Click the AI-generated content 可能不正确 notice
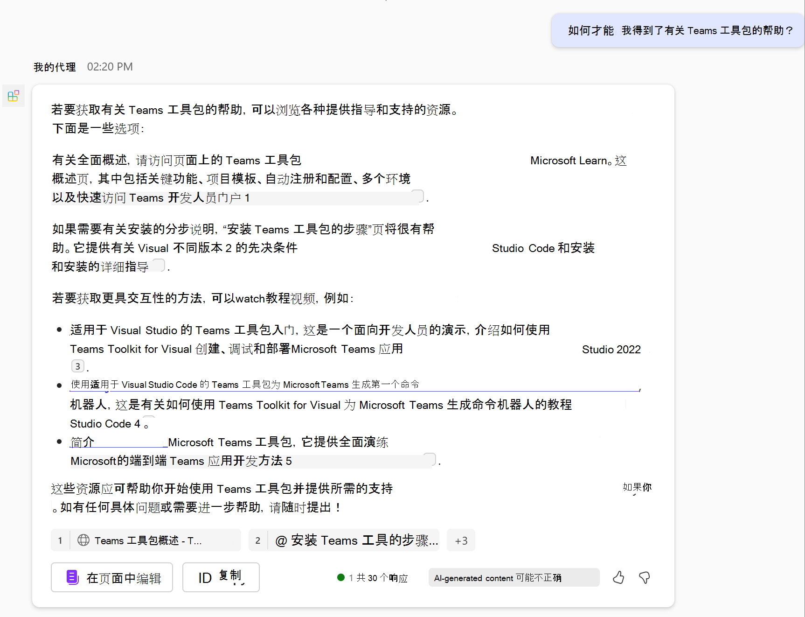 (x=514, y=577)
